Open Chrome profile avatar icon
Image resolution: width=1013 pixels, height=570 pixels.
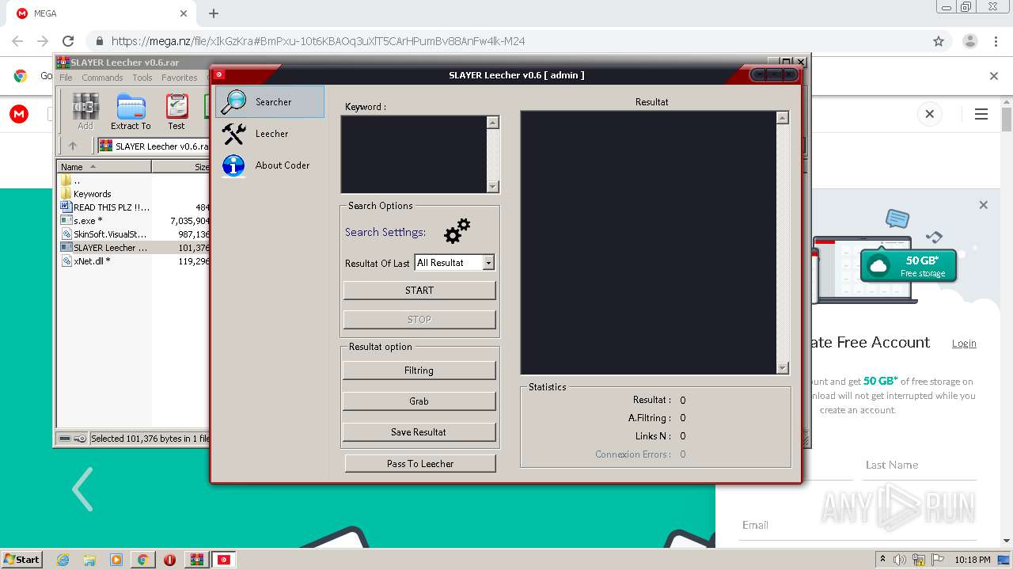pos(969,41)
